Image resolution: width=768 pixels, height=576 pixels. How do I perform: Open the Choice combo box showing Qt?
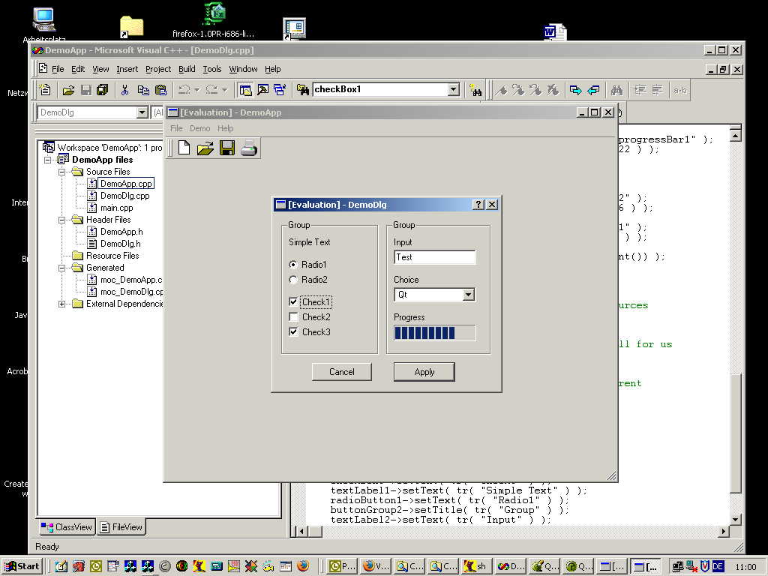469,295
